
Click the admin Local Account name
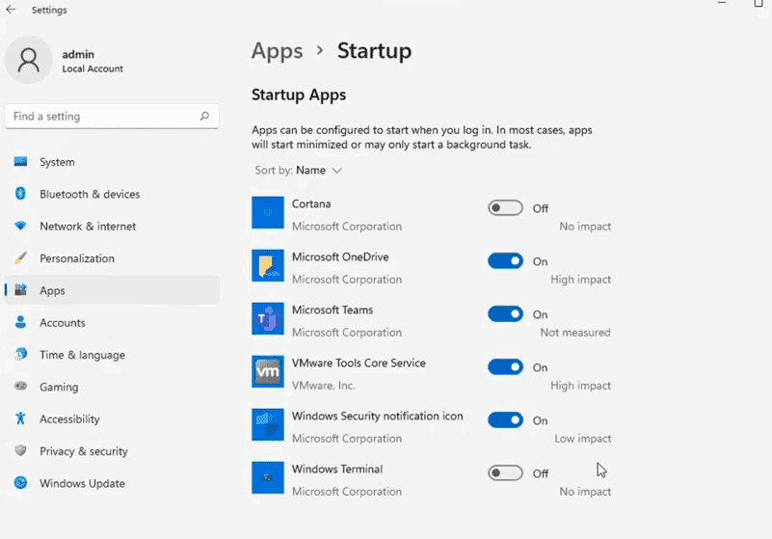[x=93, y=61]
